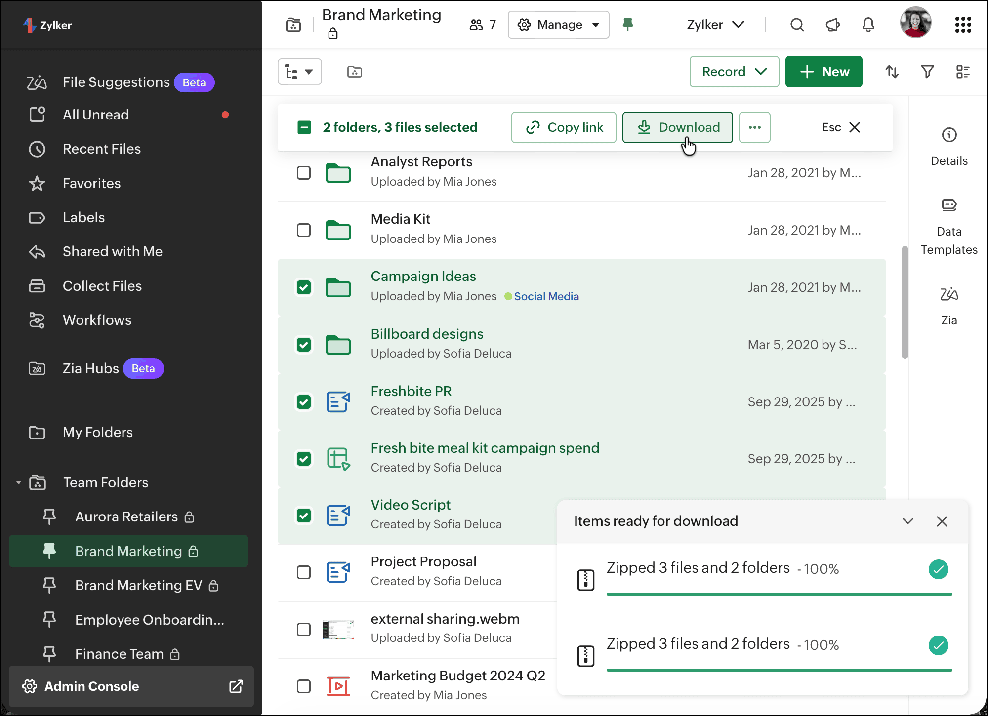Click the Social Media label link

(546, 296)
